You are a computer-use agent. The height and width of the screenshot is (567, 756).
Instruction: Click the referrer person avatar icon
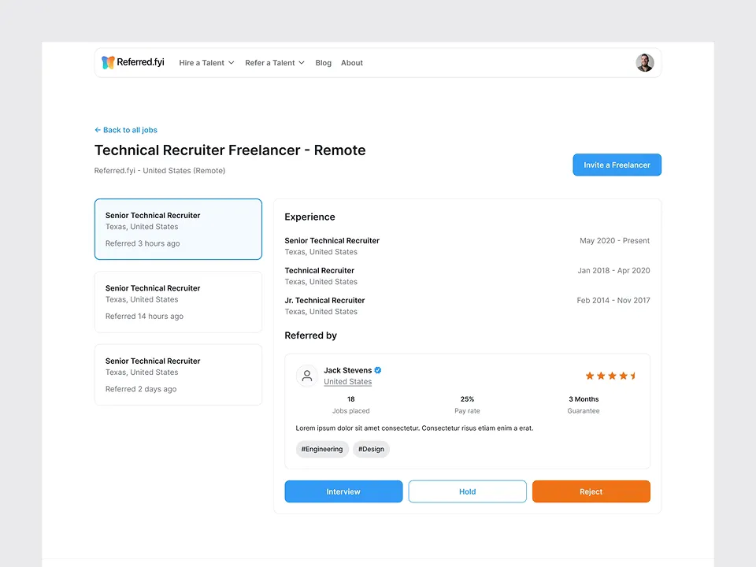307,376
